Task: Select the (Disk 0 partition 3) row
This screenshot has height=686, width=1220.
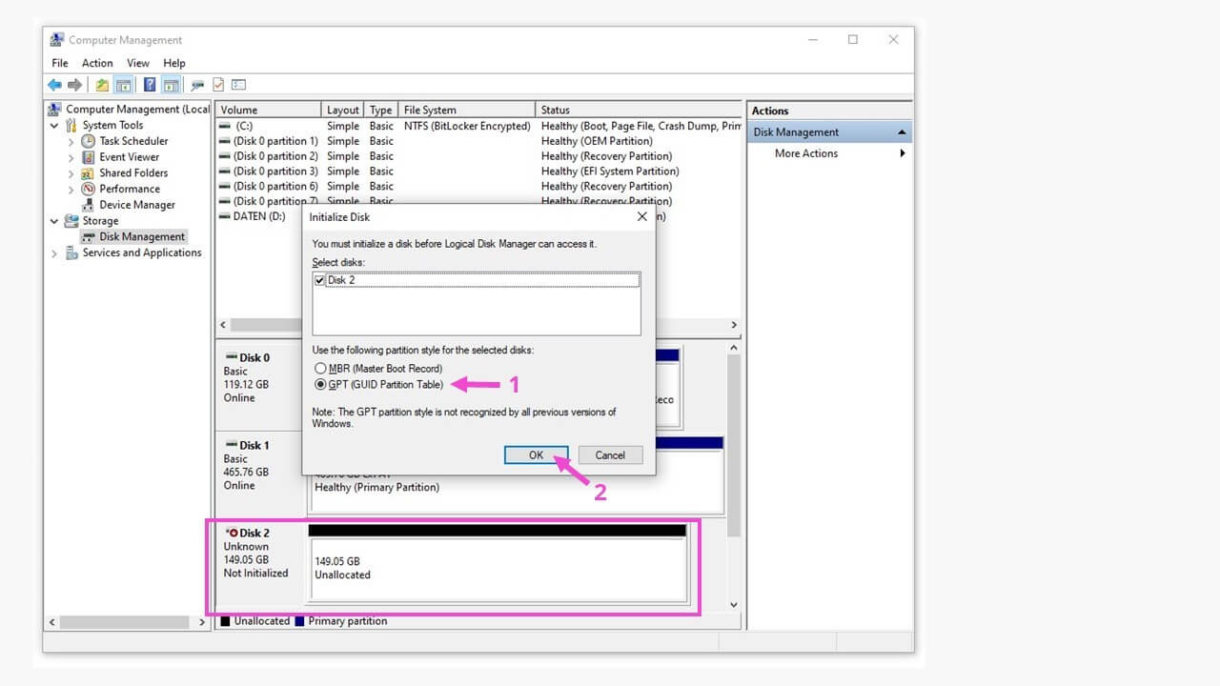Action: [479, 171]
